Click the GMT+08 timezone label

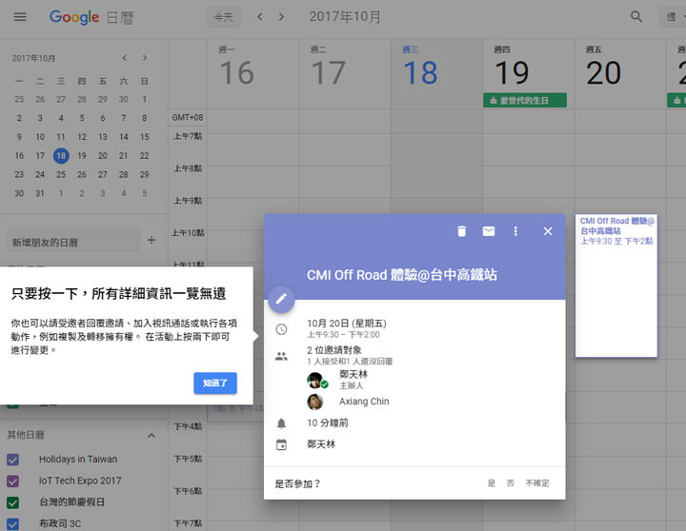click(x=188, y=118)
